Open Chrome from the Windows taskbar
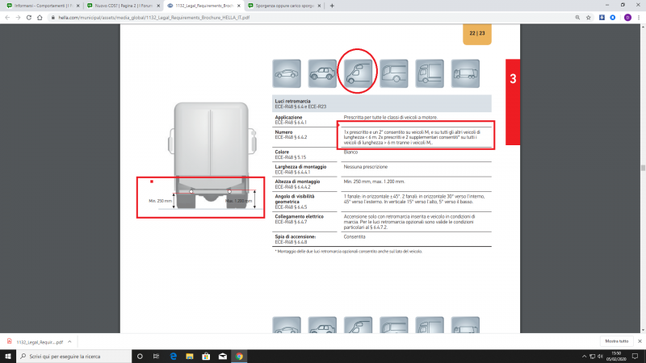646x363 pixels. pyautogui.click(x=240, y=356)
